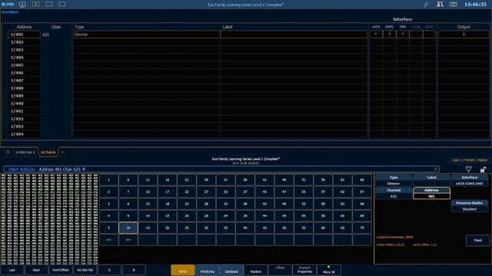
Task: Click the Next softkey
Action: (36, 270)
